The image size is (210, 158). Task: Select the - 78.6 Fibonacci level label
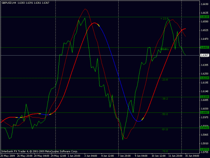point(164,151)
